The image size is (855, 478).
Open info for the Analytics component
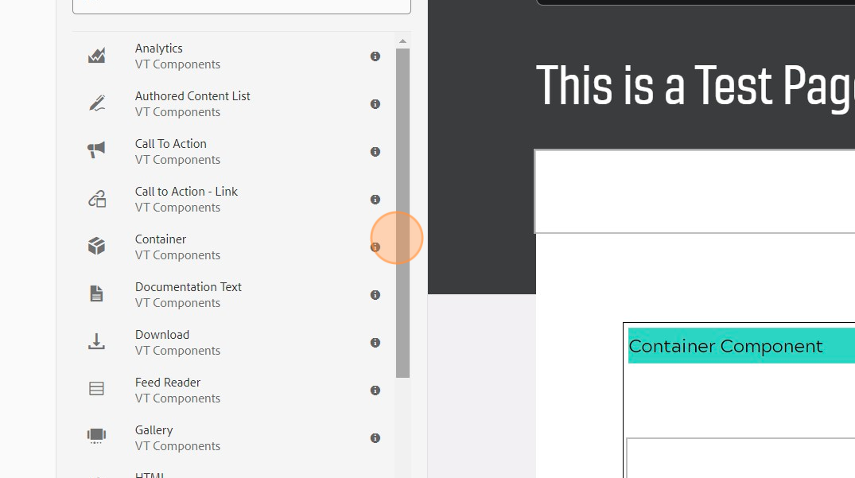tap(375, 56)
